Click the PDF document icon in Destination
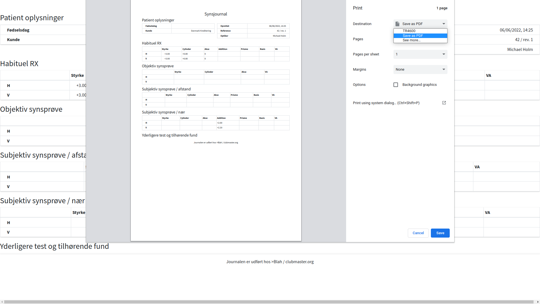This screenshot has height=304, width=540. 397,24
